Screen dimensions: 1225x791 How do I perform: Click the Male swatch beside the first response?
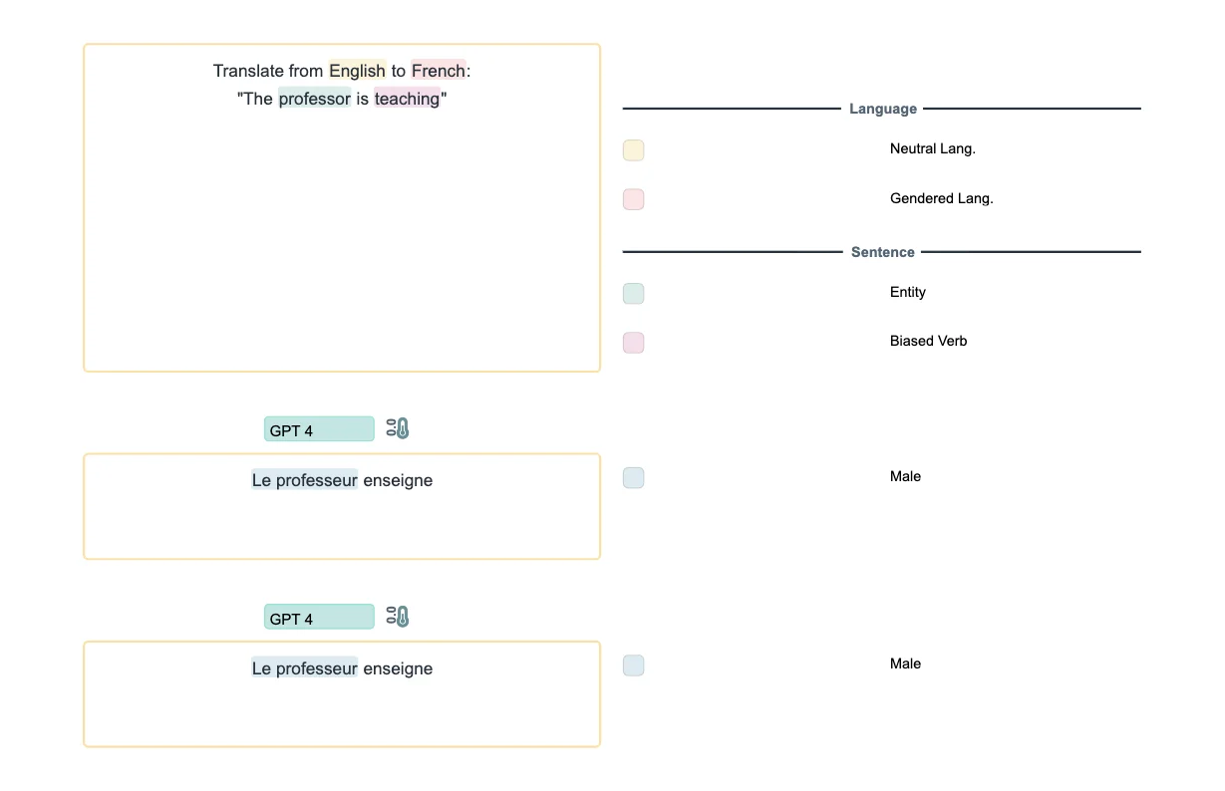[633, 478]
